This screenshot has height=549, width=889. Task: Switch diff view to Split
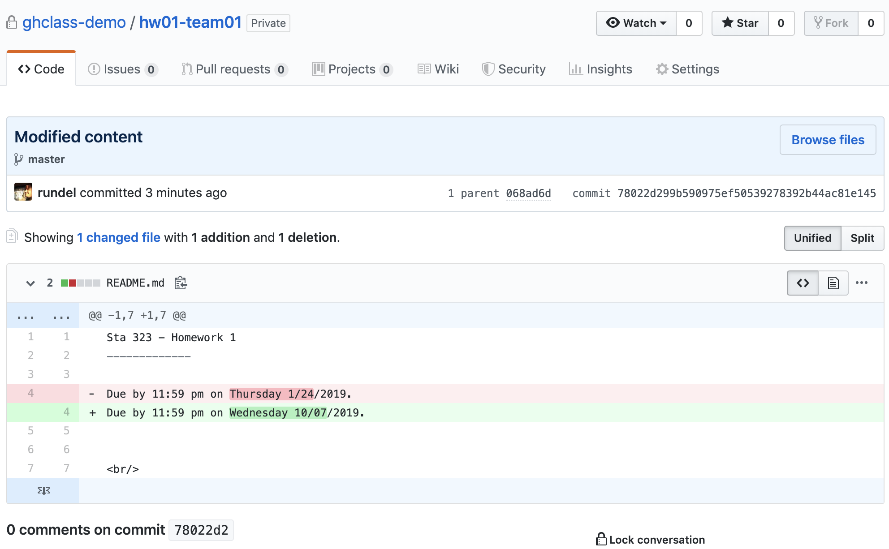coord(862,238)
